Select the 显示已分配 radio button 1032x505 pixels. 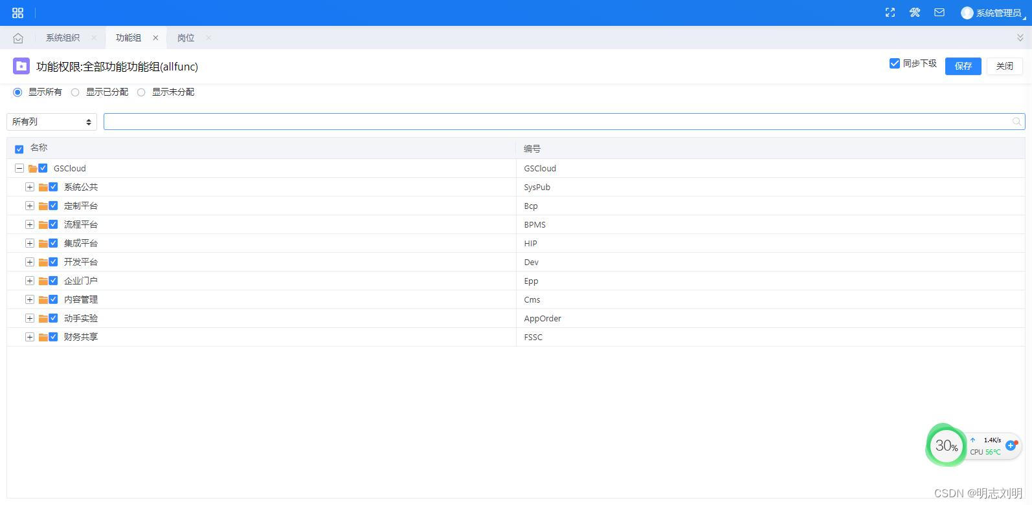coord(75,92)
